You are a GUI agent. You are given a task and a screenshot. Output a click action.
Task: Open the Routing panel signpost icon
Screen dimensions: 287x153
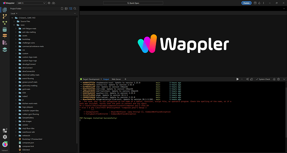tap(5, 36)
